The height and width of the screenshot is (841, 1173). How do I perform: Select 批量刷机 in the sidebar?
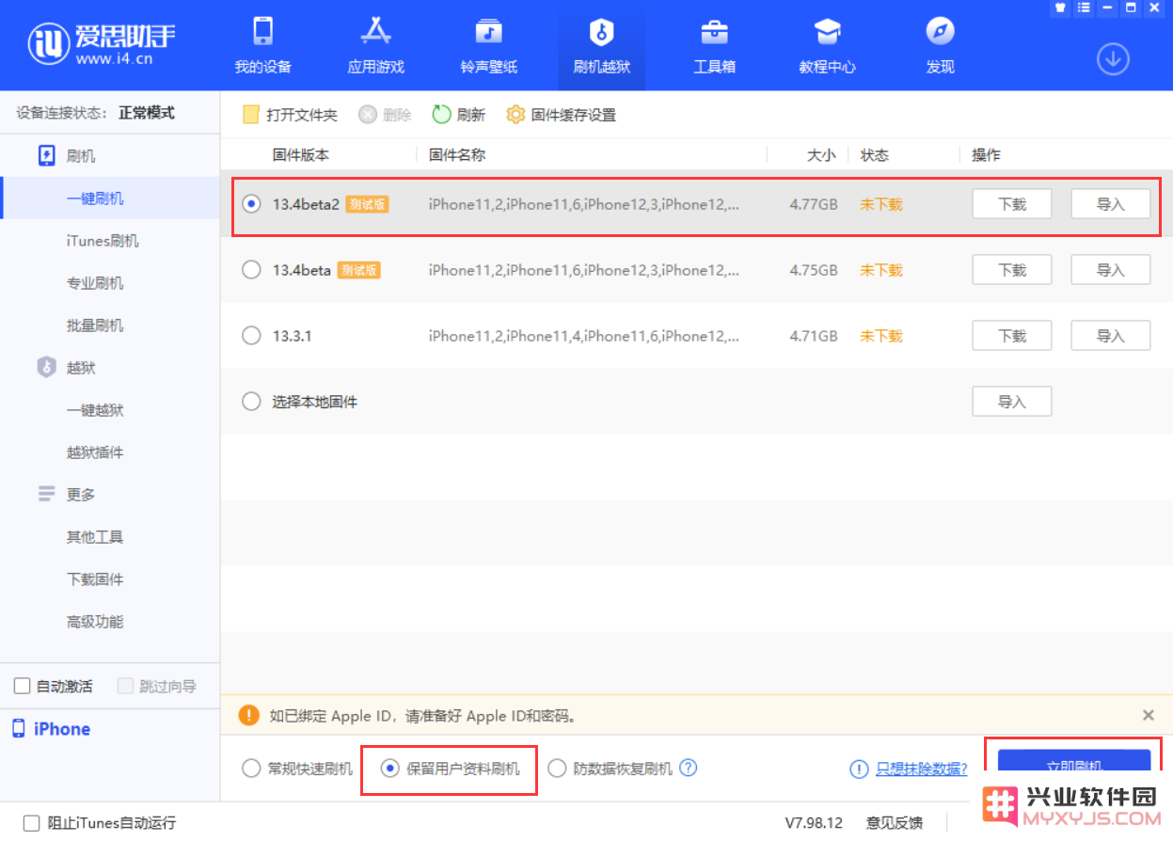pyautogui.click(x=95, y=325)
